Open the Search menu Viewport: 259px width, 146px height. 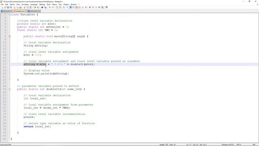12,4
